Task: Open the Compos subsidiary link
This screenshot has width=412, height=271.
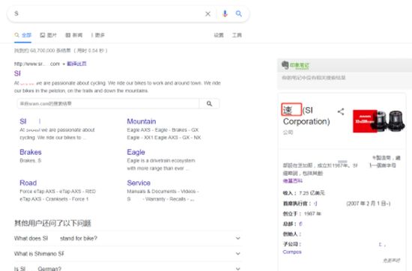Action: tap(292, 252)
